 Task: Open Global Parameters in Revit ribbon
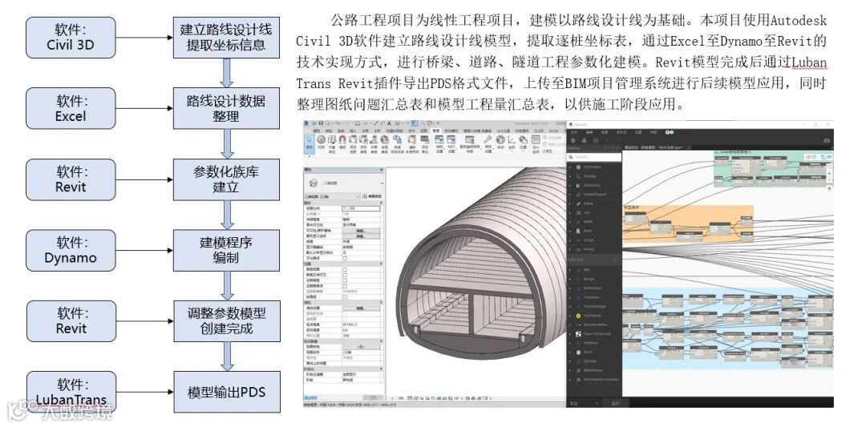[x=384, y=144]
